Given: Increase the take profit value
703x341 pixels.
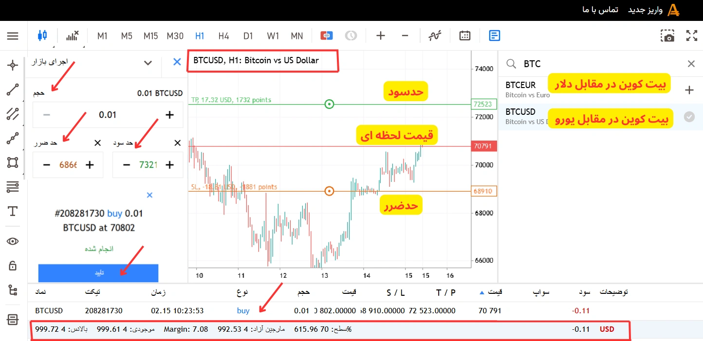Looking at the screenshot, I should [169, 164].
